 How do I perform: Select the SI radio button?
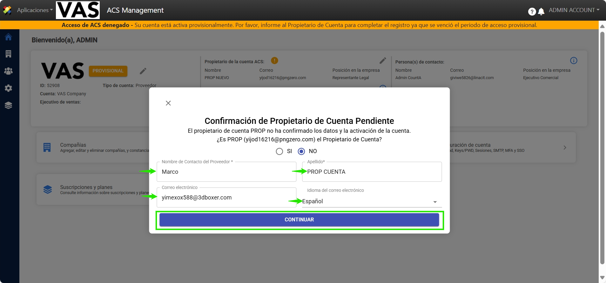click(279, 152)
